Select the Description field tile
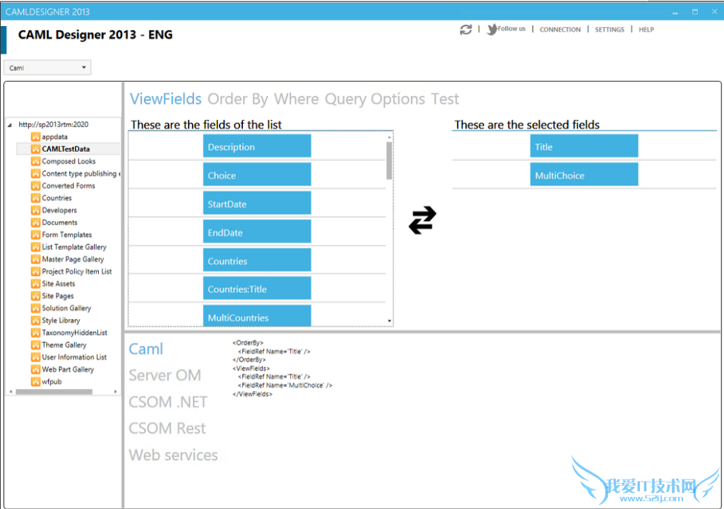724x509 pixels. click(256, 146)
